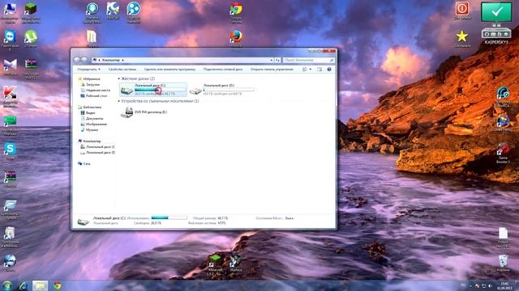Open Chrome from the taskbar
The width and height of the screenshot is (519, 291).
[x=58, y=285]
